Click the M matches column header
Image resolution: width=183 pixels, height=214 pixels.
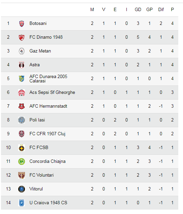pos(92,9)
